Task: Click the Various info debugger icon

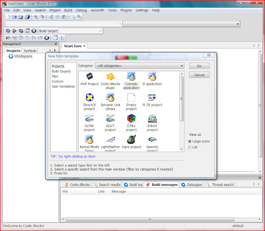Action: pos(62,38)
